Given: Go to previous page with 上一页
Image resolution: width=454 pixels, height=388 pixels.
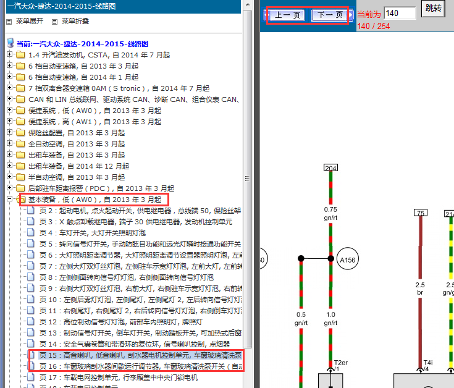Looking at the screenshot, I should point(287,15).
